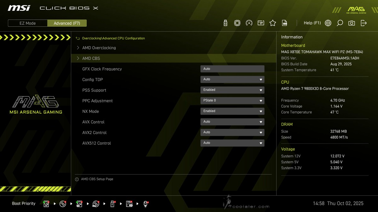Open Help (F1)
Image resolution: width=378 pixels, height=212 pixels.
point(312,23)
